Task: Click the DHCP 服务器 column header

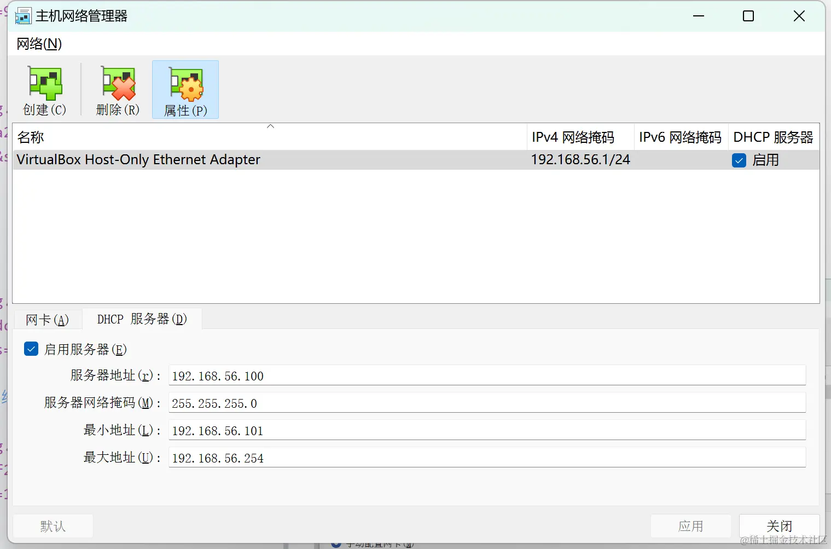Action: (x=774, y=137)
